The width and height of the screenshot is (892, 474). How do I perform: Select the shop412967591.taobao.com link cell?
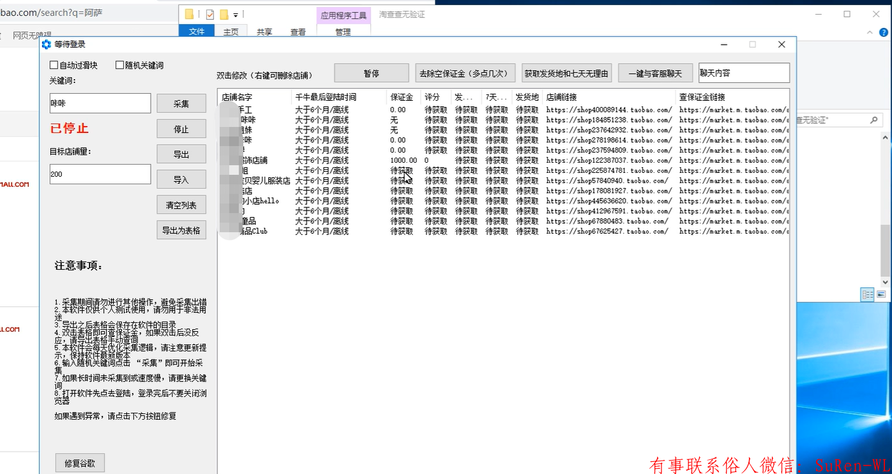[609, 211]
